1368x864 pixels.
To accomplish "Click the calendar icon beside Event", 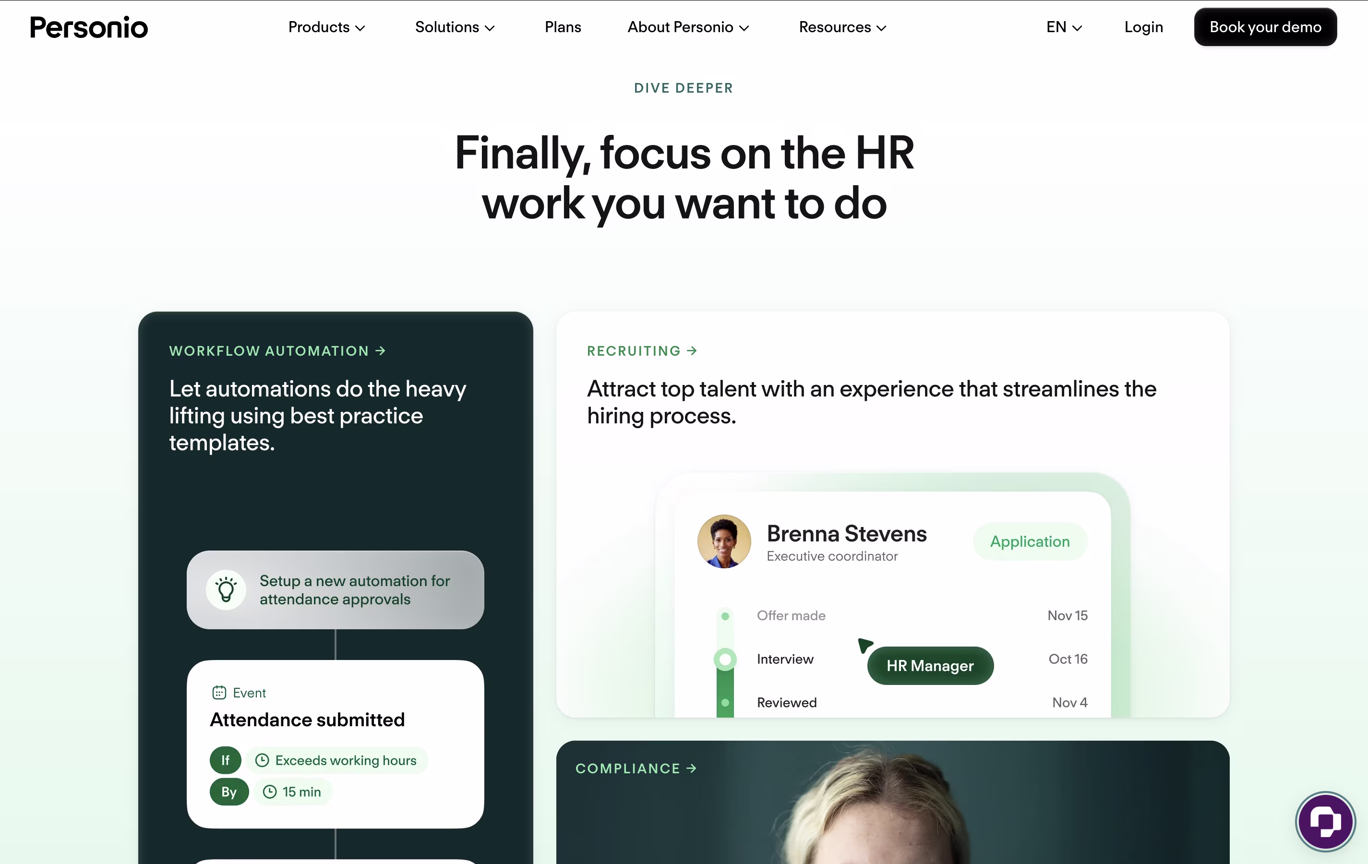I will pos(219,693).
